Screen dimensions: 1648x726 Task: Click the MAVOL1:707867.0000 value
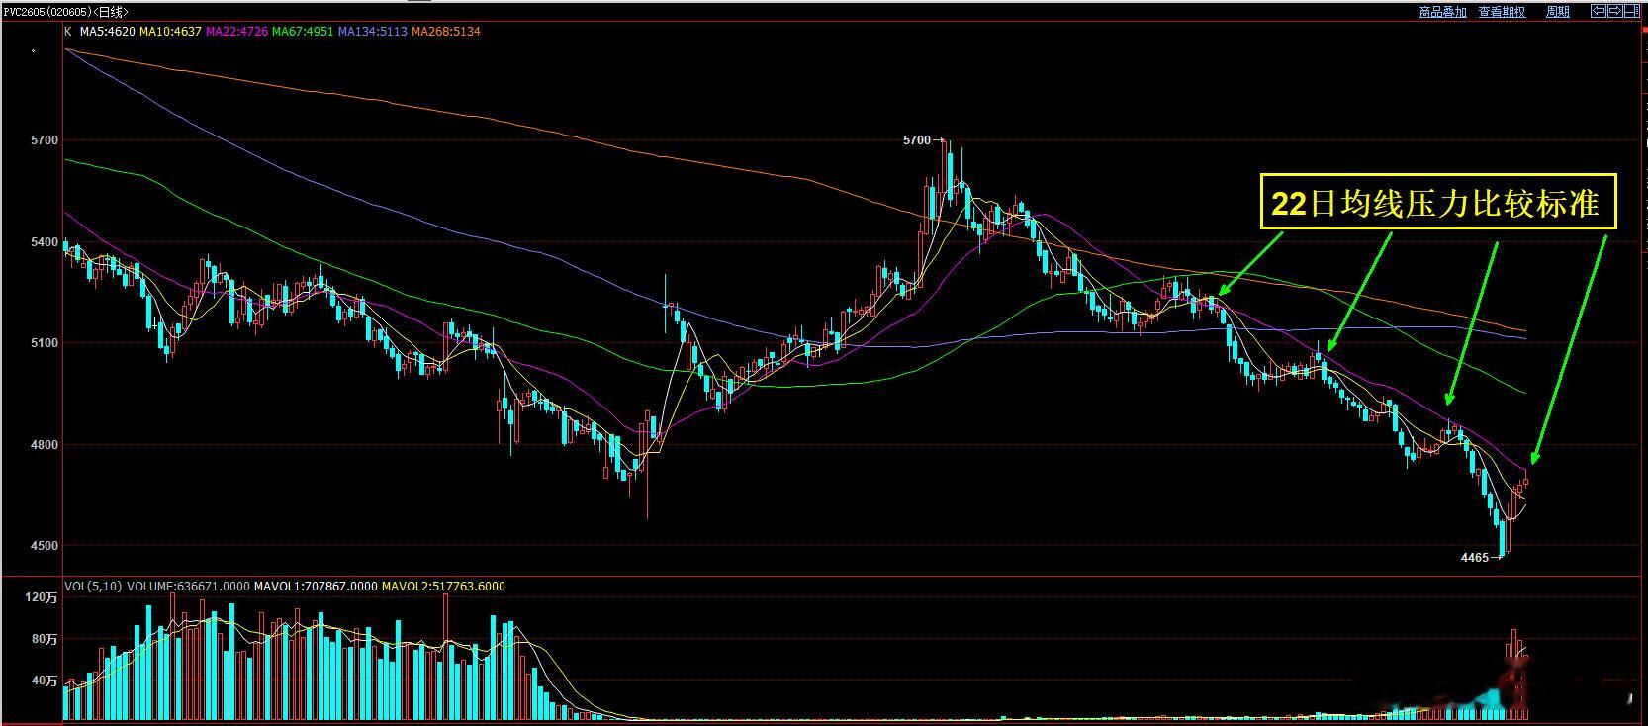point(316,587)
